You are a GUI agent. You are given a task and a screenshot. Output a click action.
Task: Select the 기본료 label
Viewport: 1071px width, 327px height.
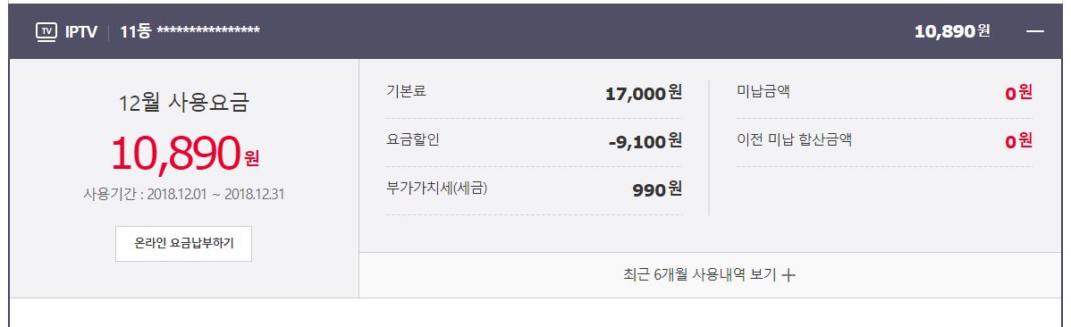(407, 91)
